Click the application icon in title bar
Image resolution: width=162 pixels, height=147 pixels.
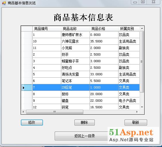click(4, 3)
